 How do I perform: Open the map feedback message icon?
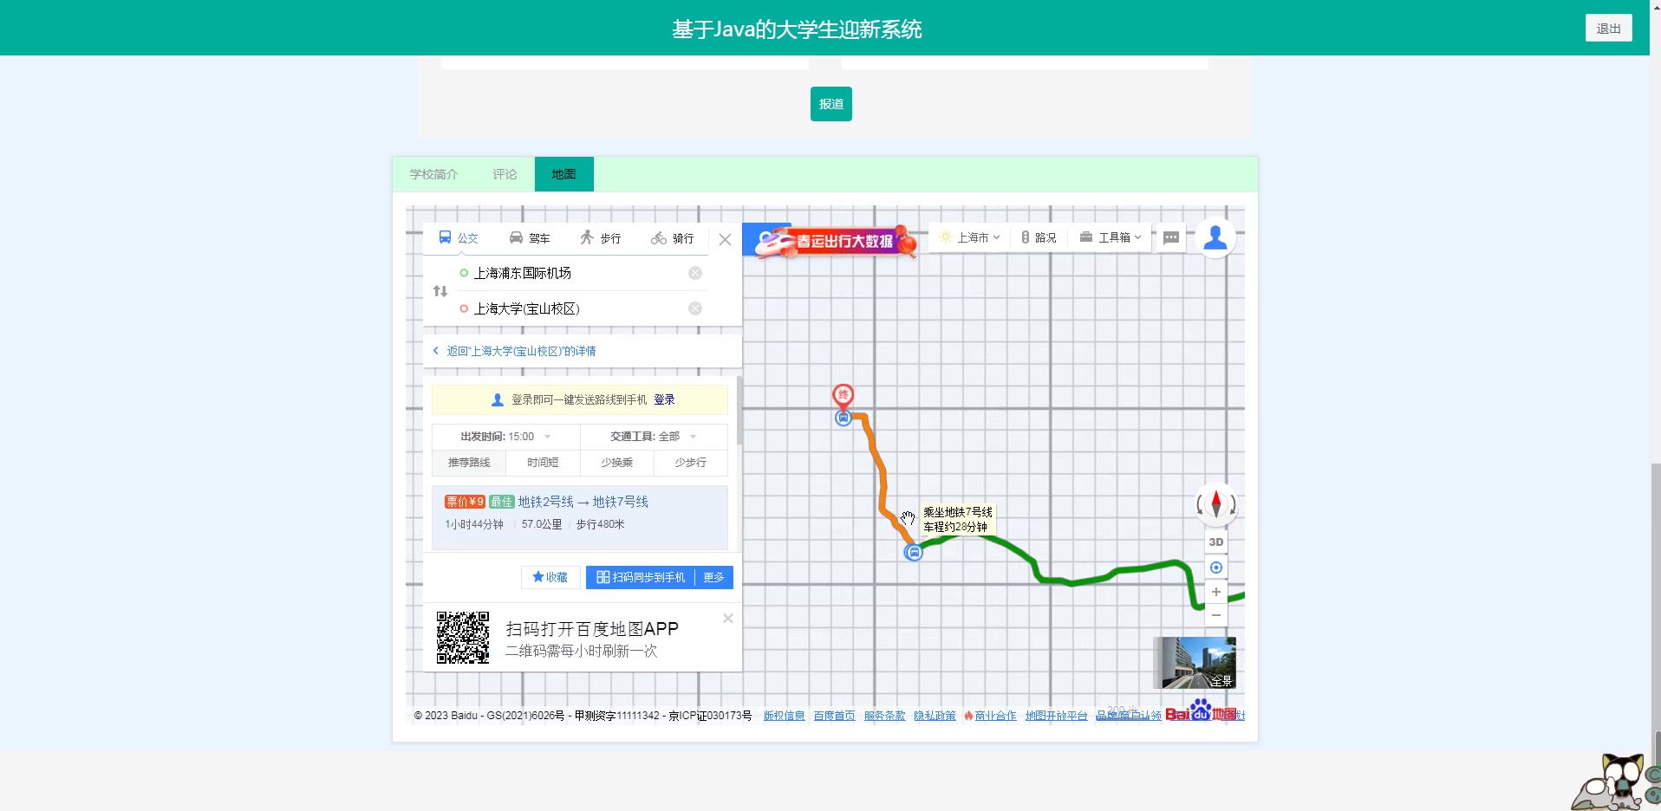[1171, 237]
